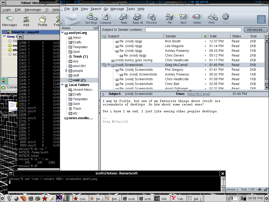Adjust the XMMS volume slider
This screenshot has height=202, width=269.
[140, 2]
